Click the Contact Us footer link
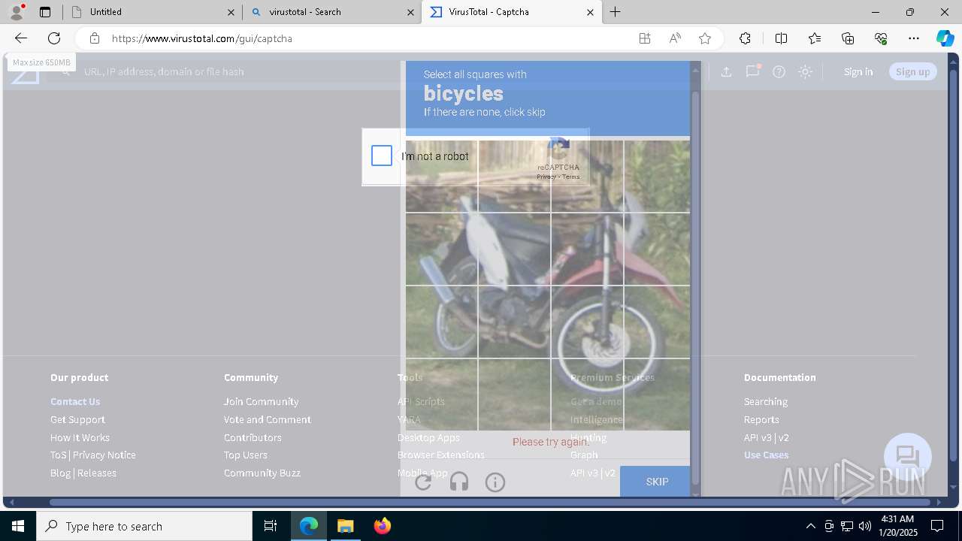 (x=75, y=401)
